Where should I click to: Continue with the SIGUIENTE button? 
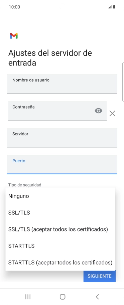click(x=100, y=276)
